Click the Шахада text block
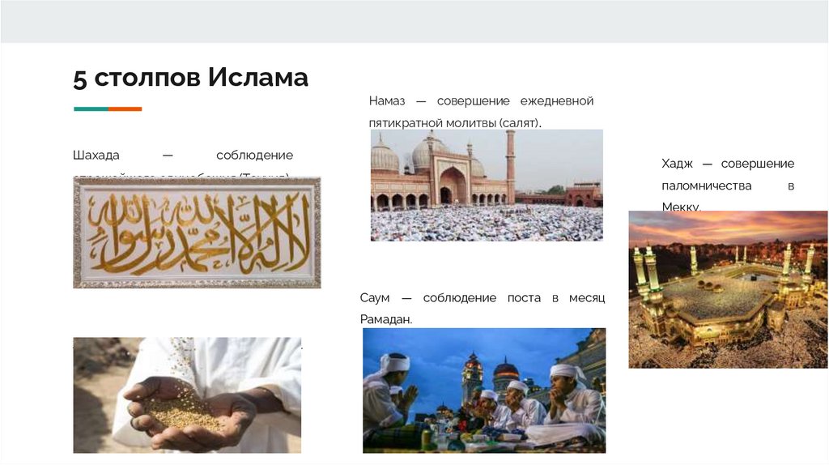Image resolution: width=829 pixels, height=465 pixels. click(183, 163)
